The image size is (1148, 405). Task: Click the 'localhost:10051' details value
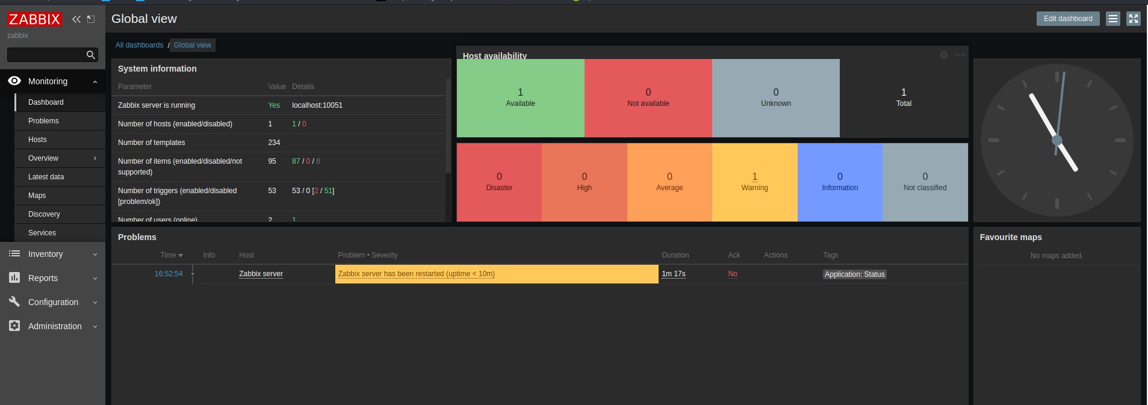click(317, 105)
